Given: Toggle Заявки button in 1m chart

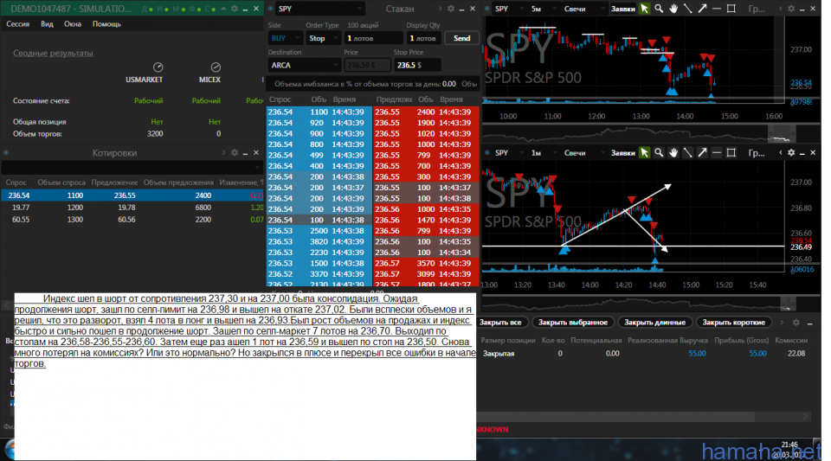Looking at the screenshot, I should tap(622, 152).
